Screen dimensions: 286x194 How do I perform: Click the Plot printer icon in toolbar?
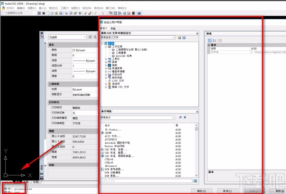(66, 13)
